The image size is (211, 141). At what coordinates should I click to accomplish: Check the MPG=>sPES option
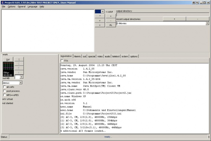click(4, 95)
